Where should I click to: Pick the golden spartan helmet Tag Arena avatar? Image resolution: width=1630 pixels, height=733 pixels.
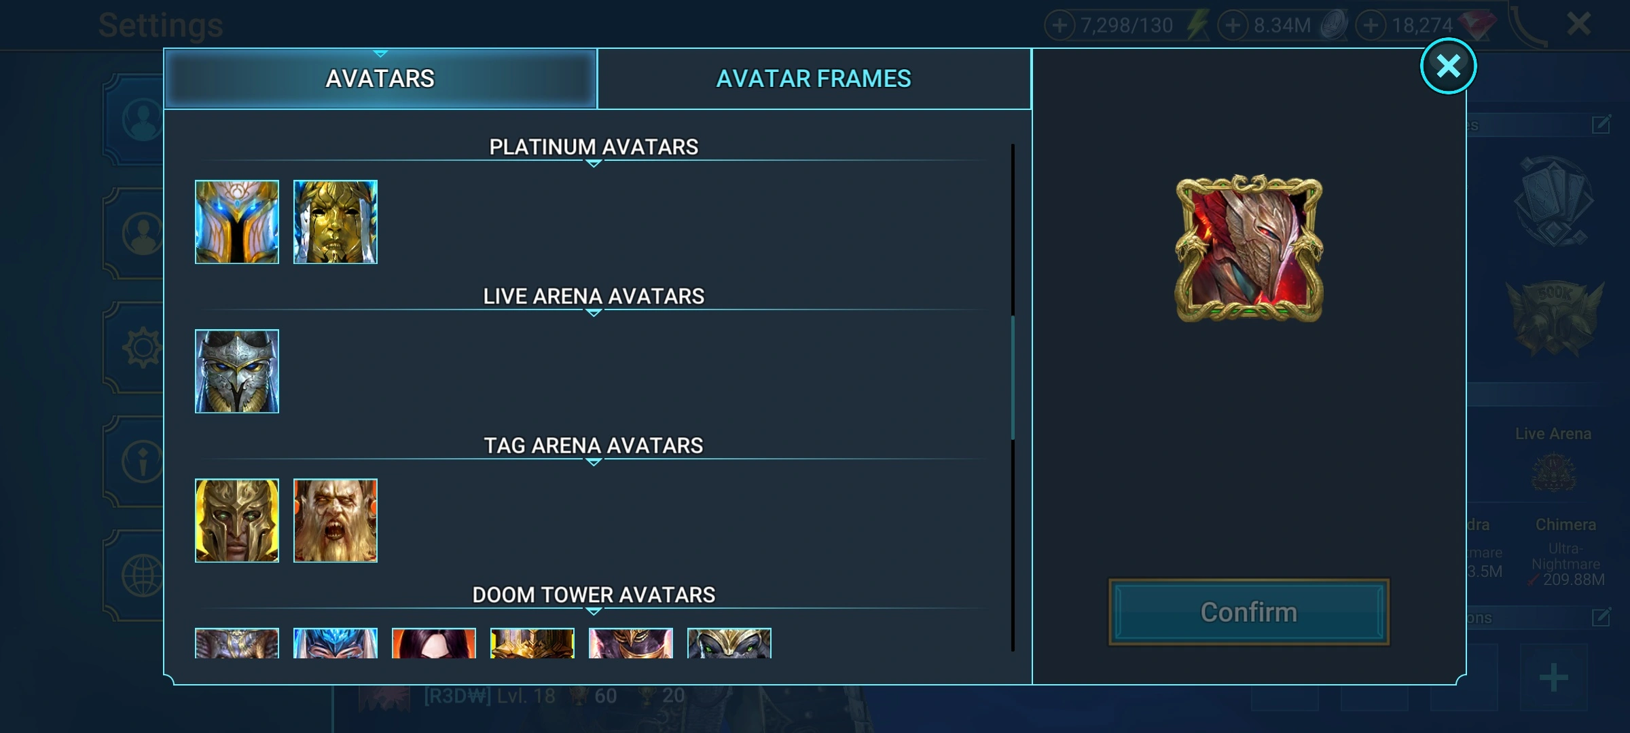pos(237,521)
